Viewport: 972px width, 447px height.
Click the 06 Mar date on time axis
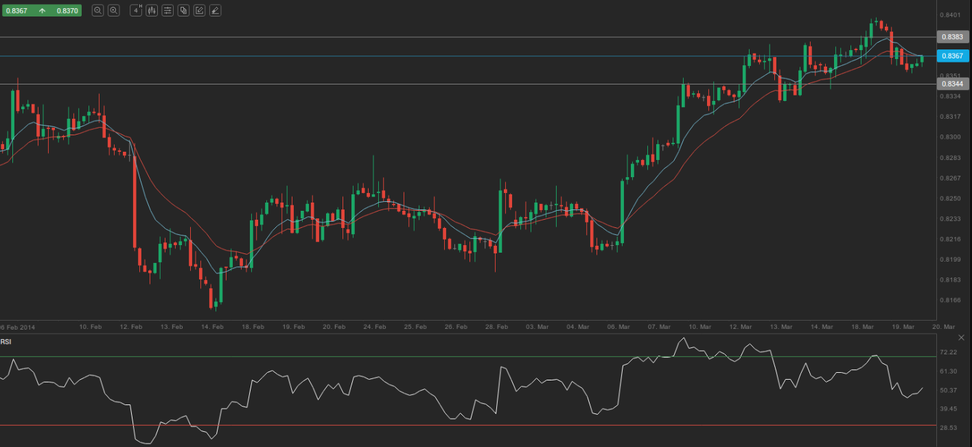tap(619, 327)
